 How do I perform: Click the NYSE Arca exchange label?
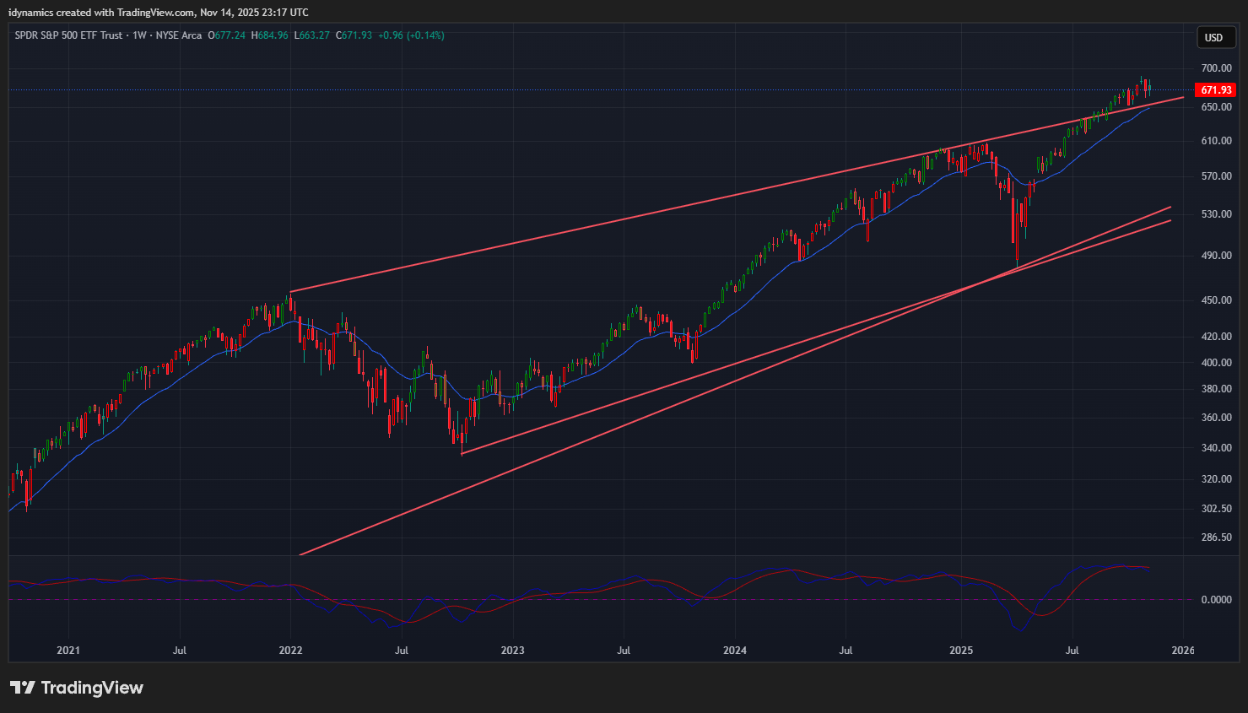[x=179, y=35]
